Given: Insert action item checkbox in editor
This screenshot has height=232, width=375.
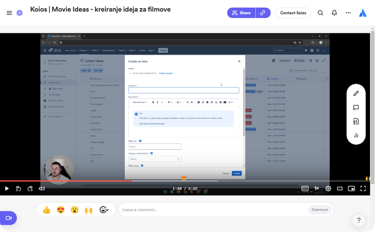Looking at the screenshot, I should pos(199,102).
